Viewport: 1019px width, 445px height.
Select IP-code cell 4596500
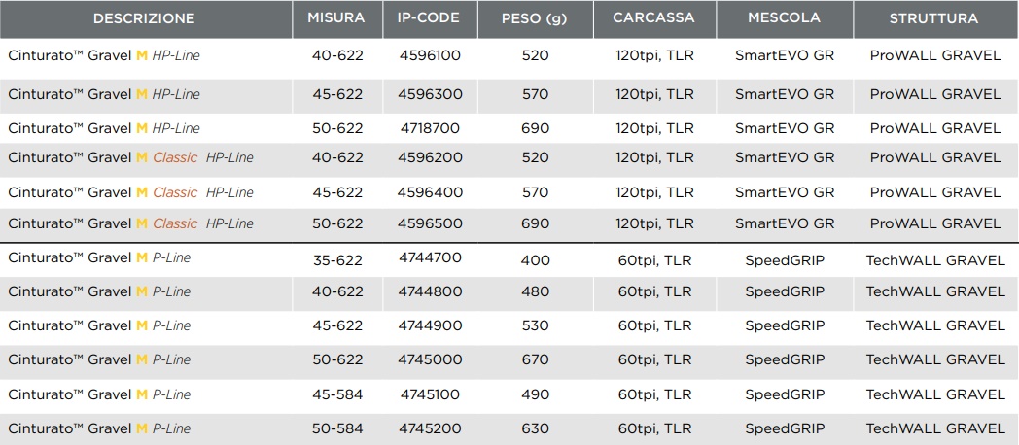pyautogui.click(x=430, y=223)
